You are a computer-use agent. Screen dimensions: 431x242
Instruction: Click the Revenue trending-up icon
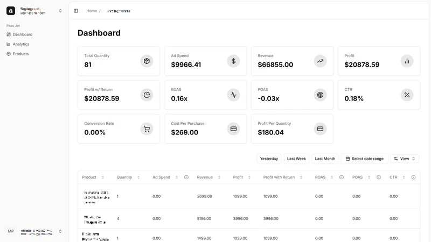tap(320, 61)
